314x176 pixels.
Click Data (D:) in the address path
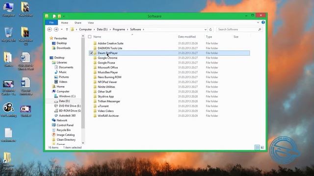click(x=102, y=29)
